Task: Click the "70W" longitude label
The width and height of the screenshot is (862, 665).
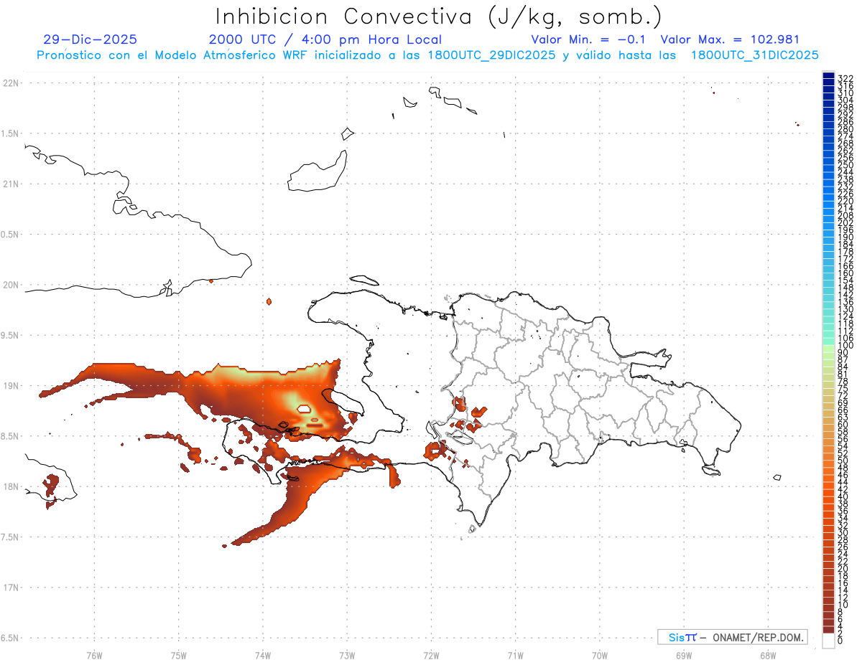Action: point(600,654)
